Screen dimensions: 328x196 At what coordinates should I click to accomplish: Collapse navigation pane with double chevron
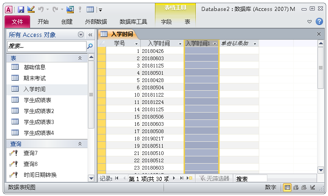point(90,35)
